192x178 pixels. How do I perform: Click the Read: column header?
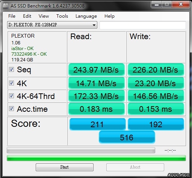[81, 37]
